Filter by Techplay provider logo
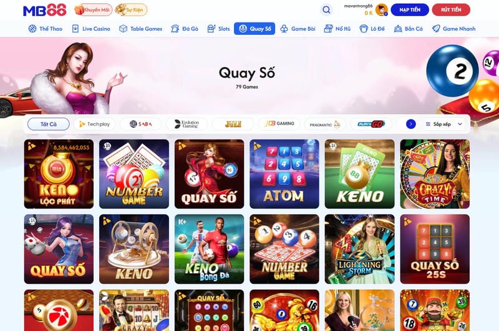The width and height of the screenshot is (499, 331). click(x=95, y=124)
